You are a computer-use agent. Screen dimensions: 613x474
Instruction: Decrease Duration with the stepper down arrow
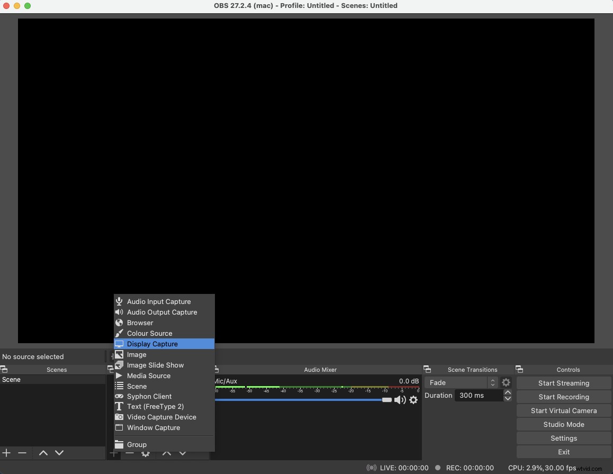508,399
